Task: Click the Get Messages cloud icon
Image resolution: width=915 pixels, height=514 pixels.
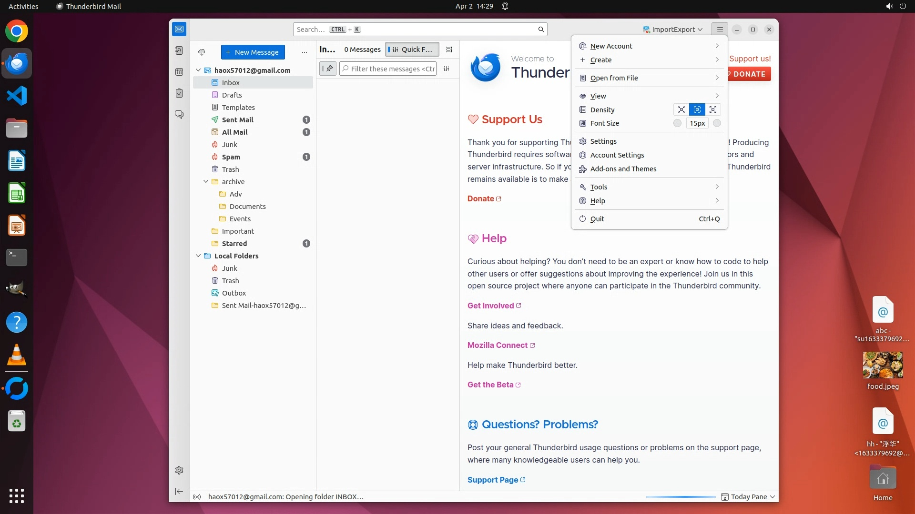Action: (x=202, y=52)
